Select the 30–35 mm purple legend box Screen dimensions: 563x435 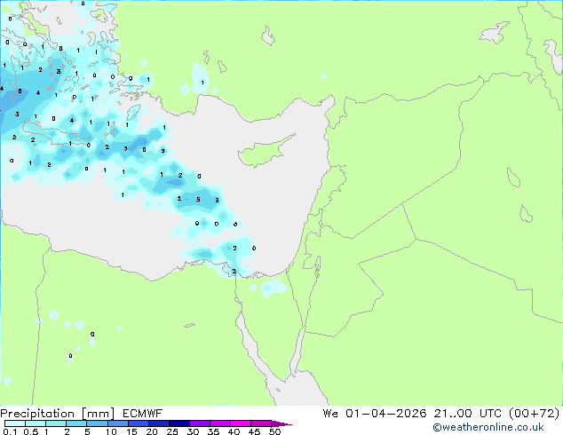(x=200, y=423)
